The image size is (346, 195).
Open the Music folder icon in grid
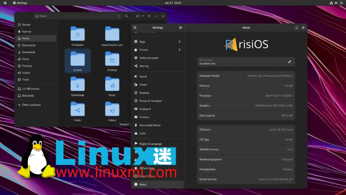112,84
